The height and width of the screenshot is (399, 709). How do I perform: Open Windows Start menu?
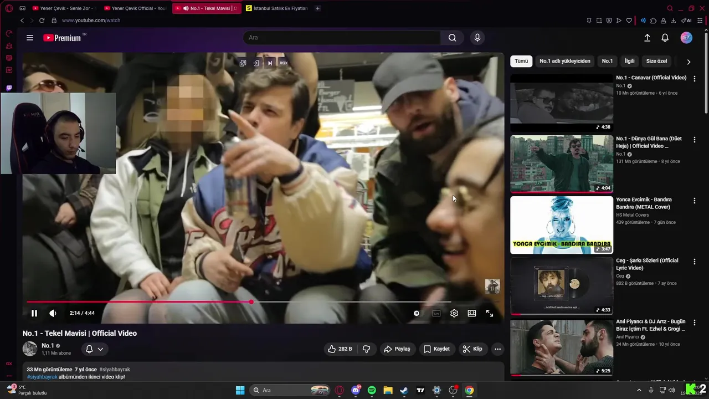pos(240,390)
